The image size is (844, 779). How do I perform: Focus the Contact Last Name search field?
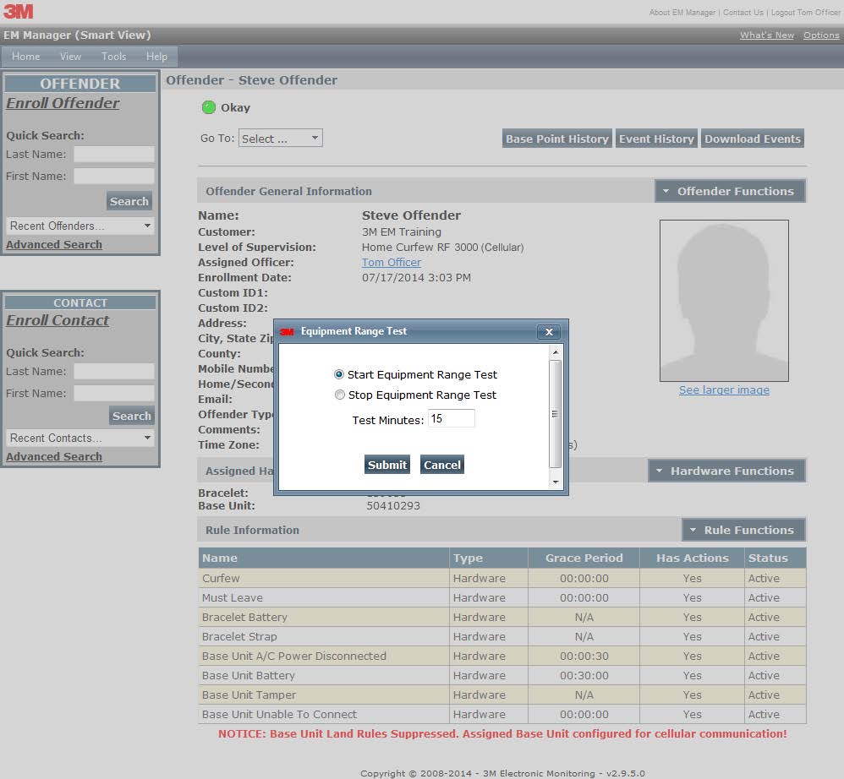click(114, 372)
